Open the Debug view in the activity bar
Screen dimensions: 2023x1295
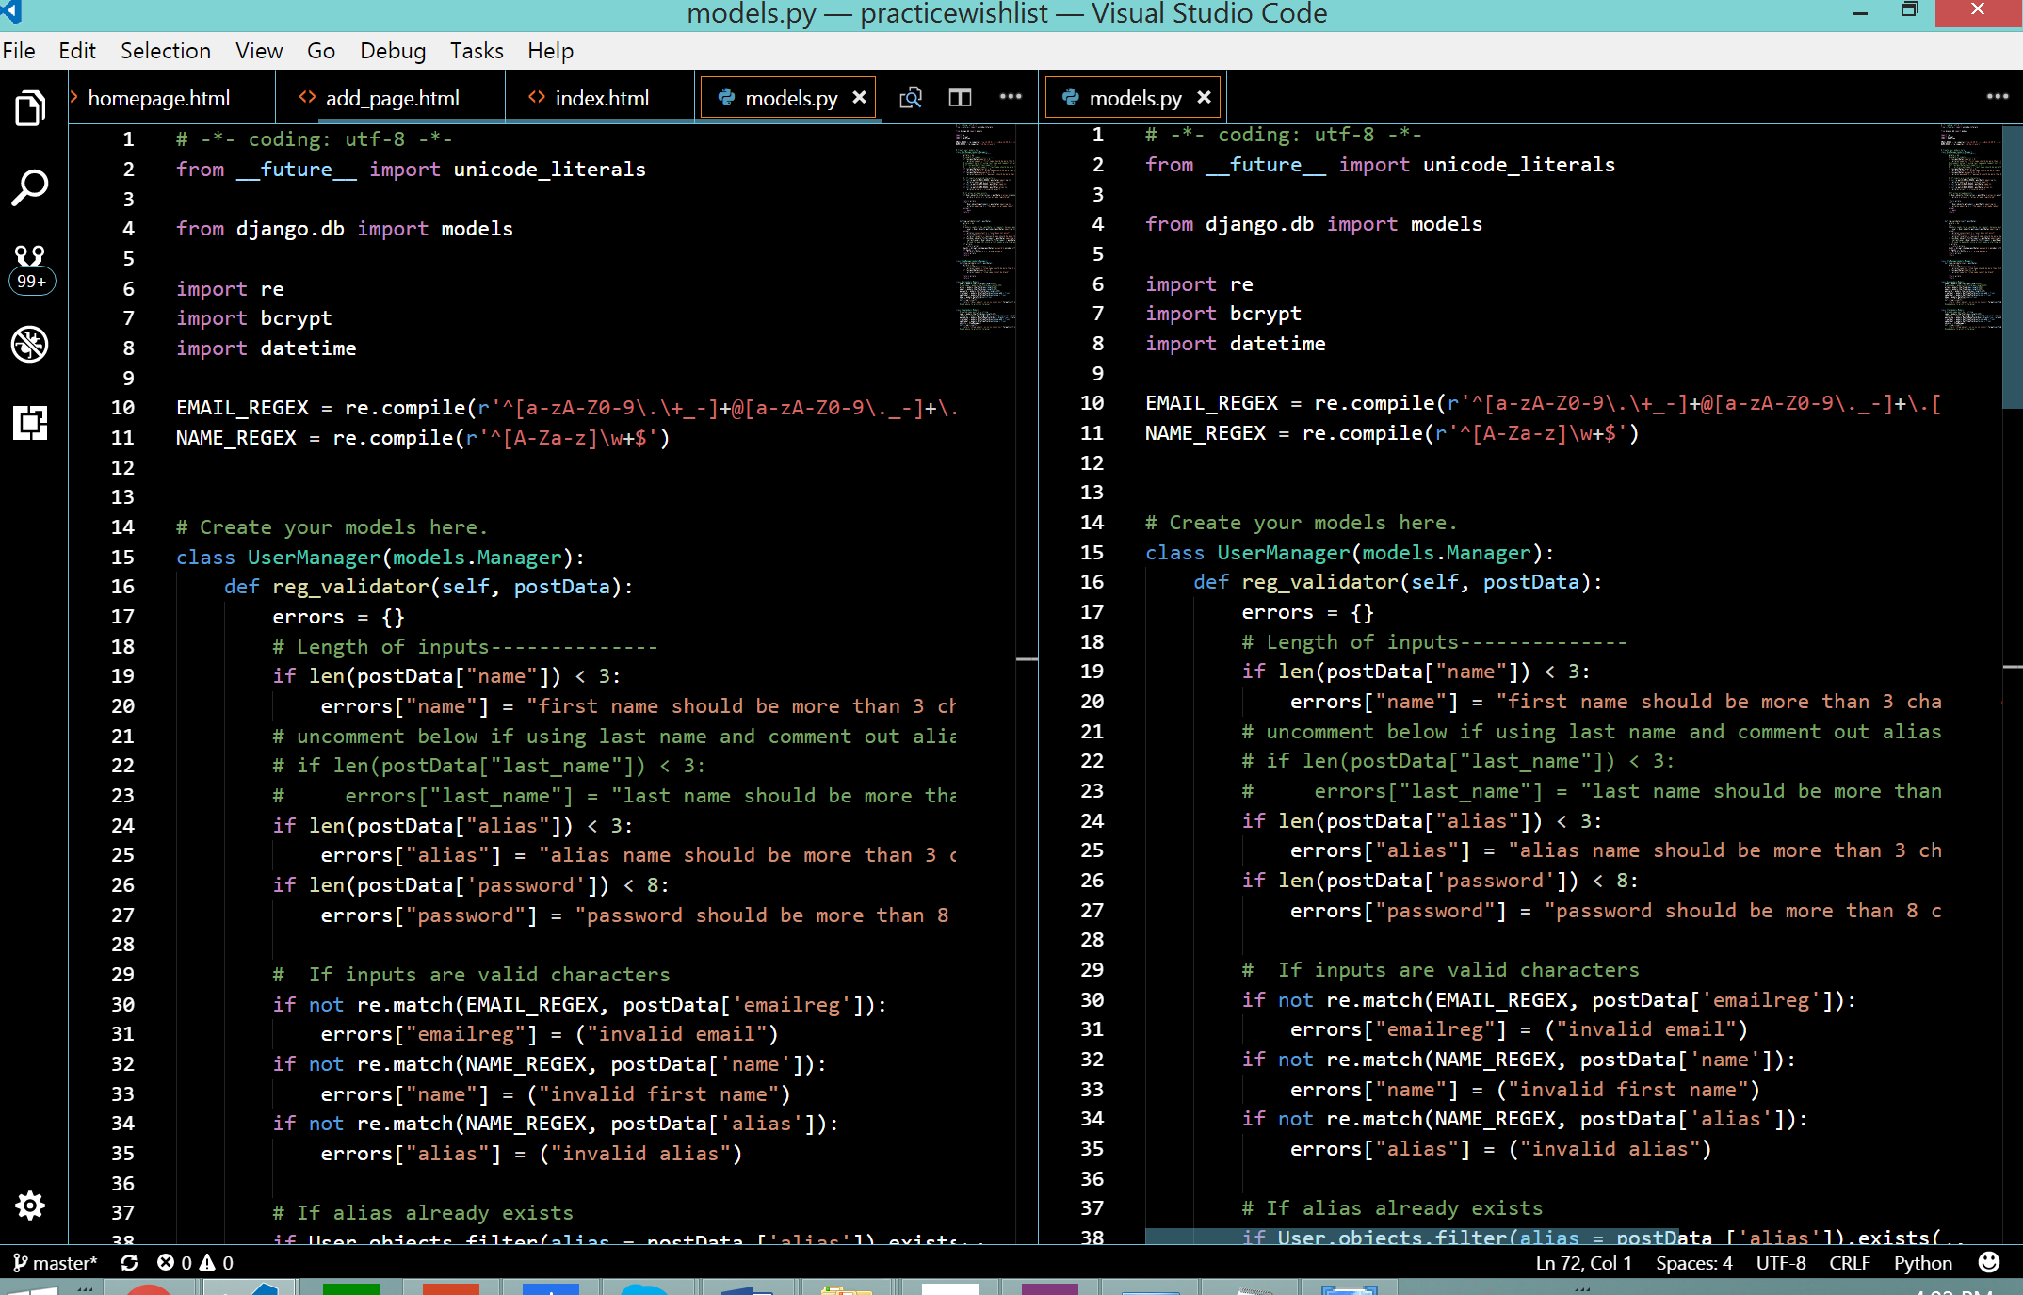pos(30,344)
